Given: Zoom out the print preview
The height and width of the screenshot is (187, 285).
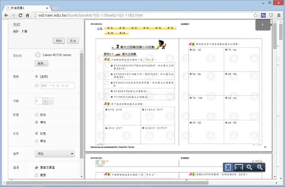Looking at the screenshot, I should pos(249,167).
